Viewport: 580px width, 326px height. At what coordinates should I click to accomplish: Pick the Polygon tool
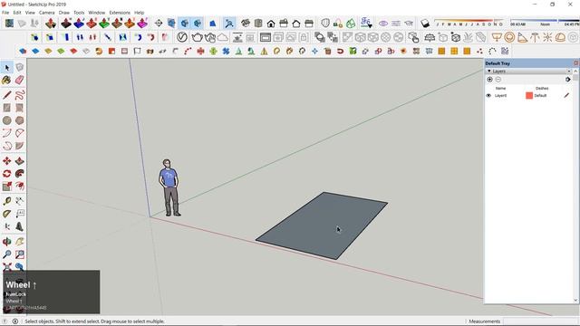20,120
